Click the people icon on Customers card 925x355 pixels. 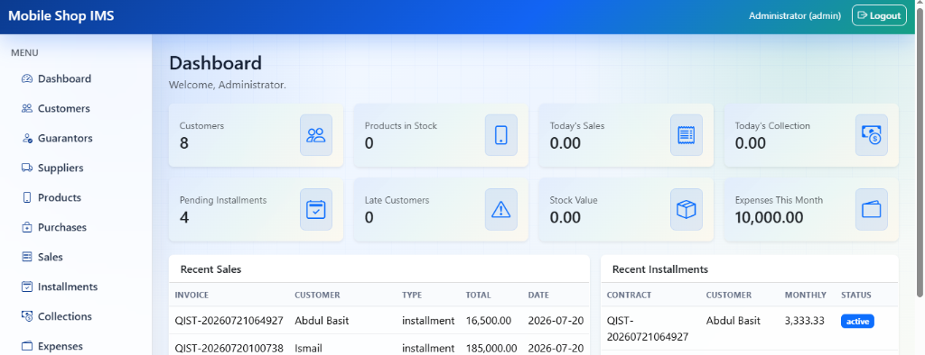[x=316, y=135]
